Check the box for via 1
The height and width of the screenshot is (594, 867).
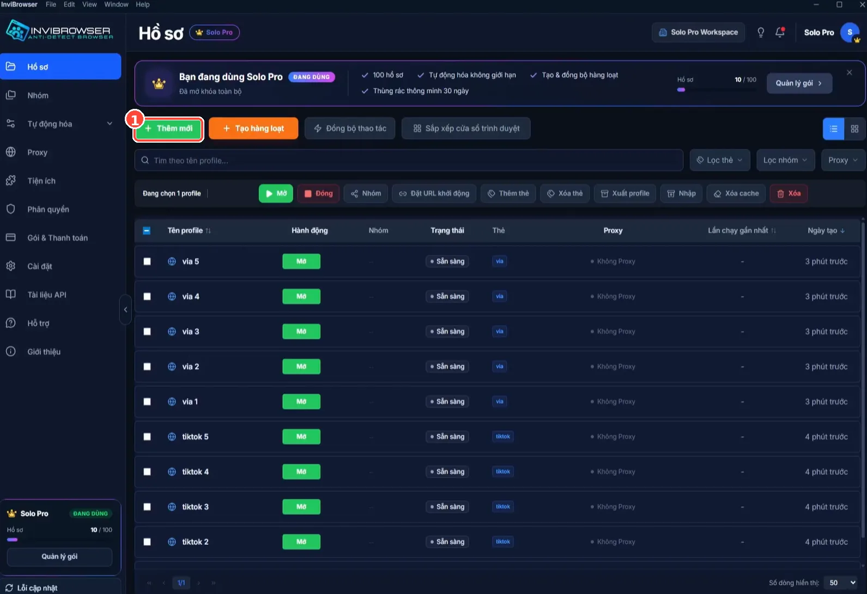click(147, 402)
